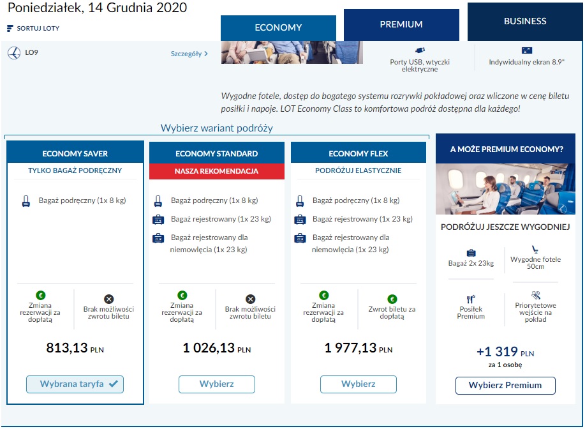
Task: Click the A MOŻE PREMIUM ECONOMY? header
Action: [x=505, y=149]
